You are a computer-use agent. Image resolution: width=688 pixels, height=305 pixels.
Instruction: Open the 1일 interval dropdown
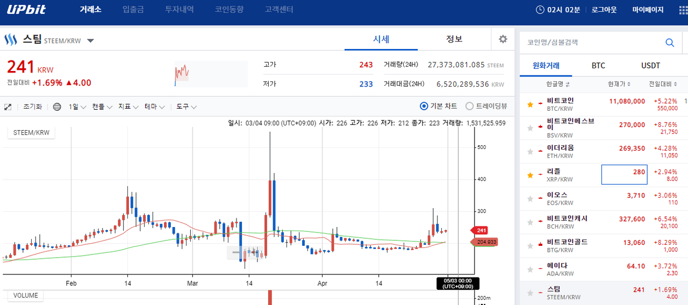(77, 107)
